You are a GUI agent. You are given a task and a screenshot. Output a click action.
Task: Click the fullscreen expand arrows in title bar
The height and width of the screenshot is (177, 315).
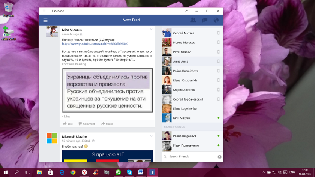pos(186,11)
